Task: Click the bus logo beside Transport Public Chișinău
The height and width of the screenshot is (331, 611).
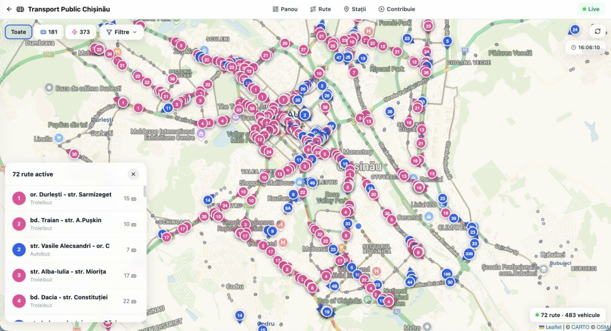Action: coord(20,9)
